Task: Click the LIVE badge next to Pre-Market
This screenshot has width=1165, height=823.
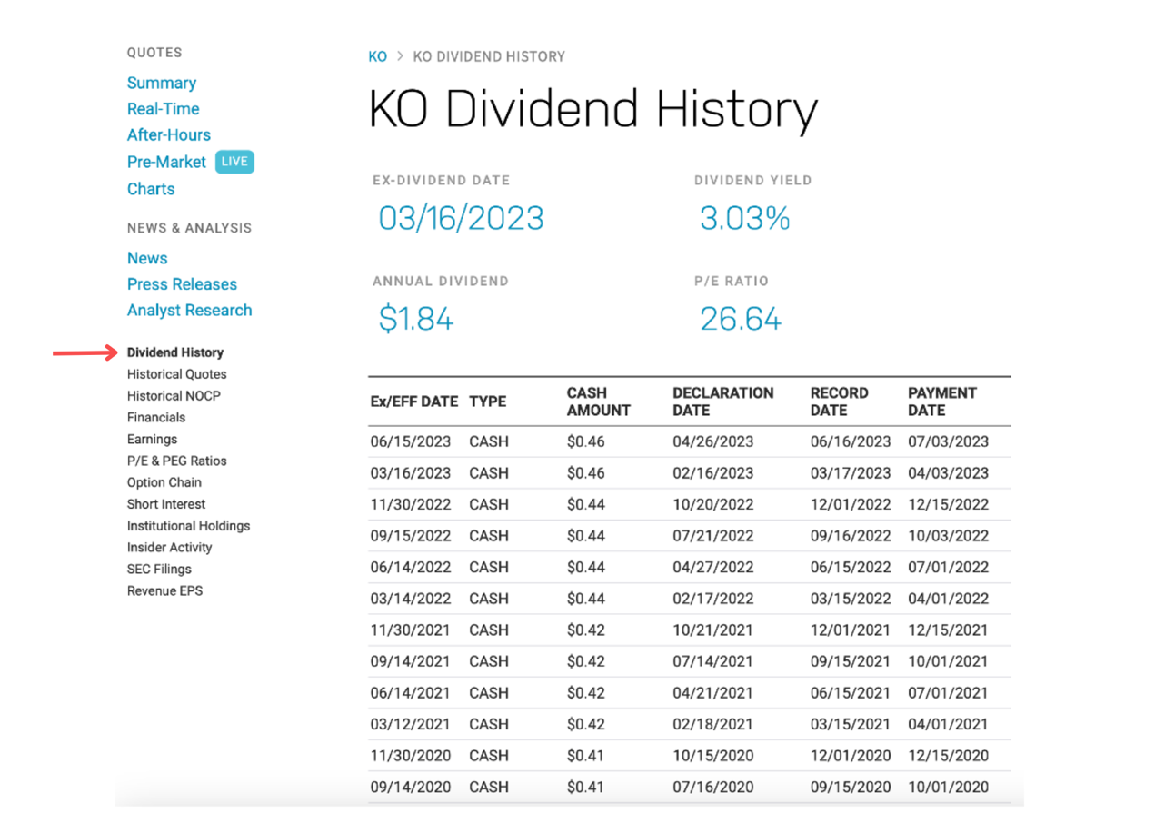Action: click(x=234, y=162)
